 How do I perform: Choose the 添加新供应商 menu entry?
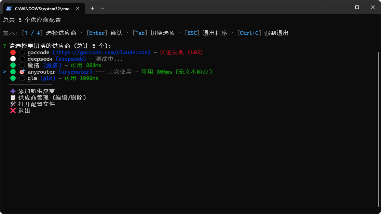(x=37, y=91)
